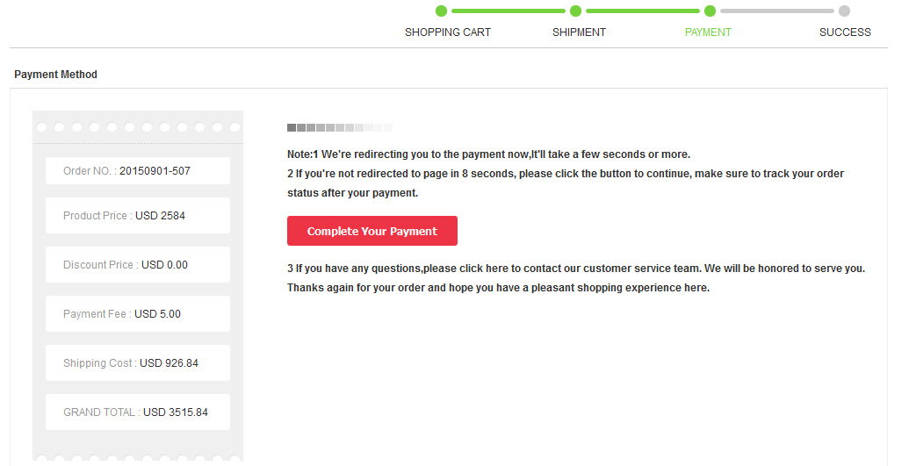Click green progress line between Cart and Shipment
The height and width of the screenshot is (466, 909).
pos(509,11)
